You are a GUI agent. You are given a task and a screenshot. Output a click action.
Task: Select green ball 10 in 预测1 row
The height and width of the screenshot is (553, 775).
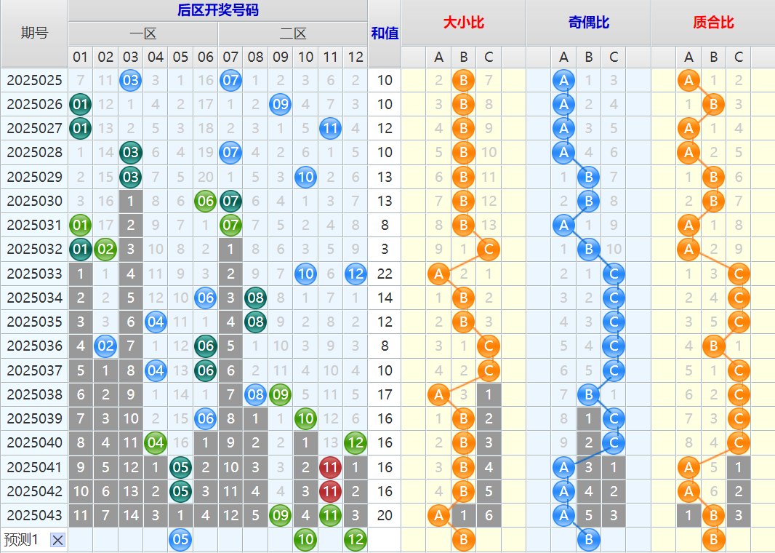305,540
